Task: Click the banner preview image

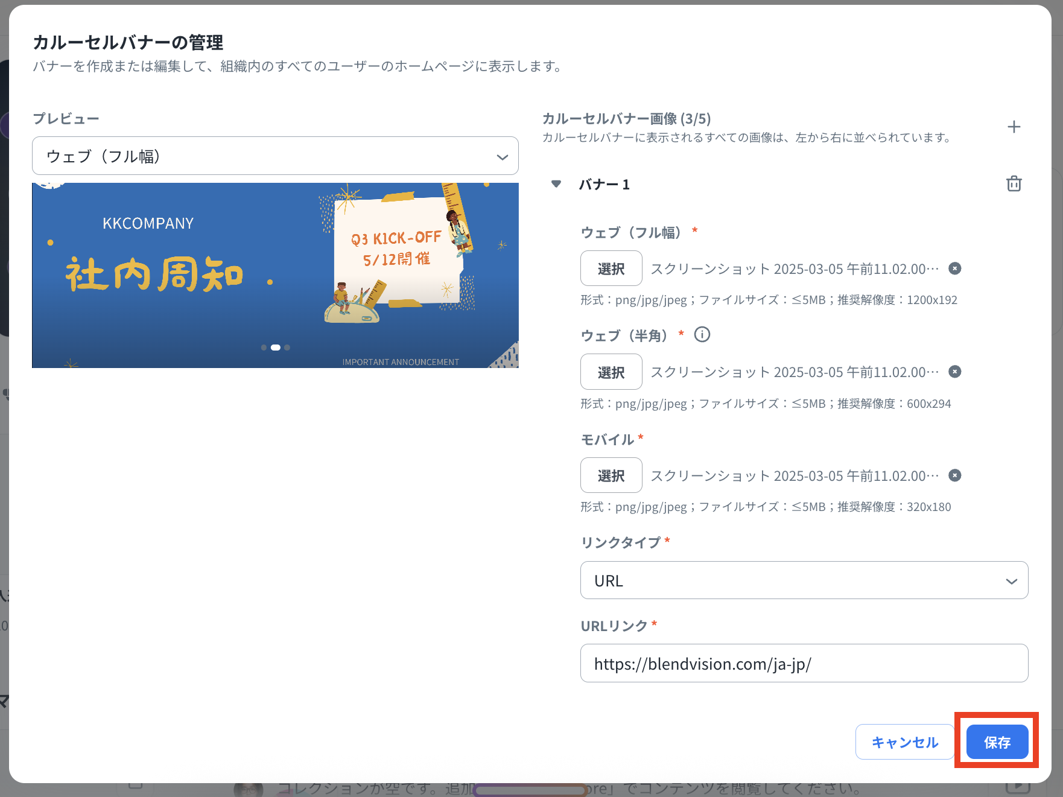Action: click(x=275, y=275)
